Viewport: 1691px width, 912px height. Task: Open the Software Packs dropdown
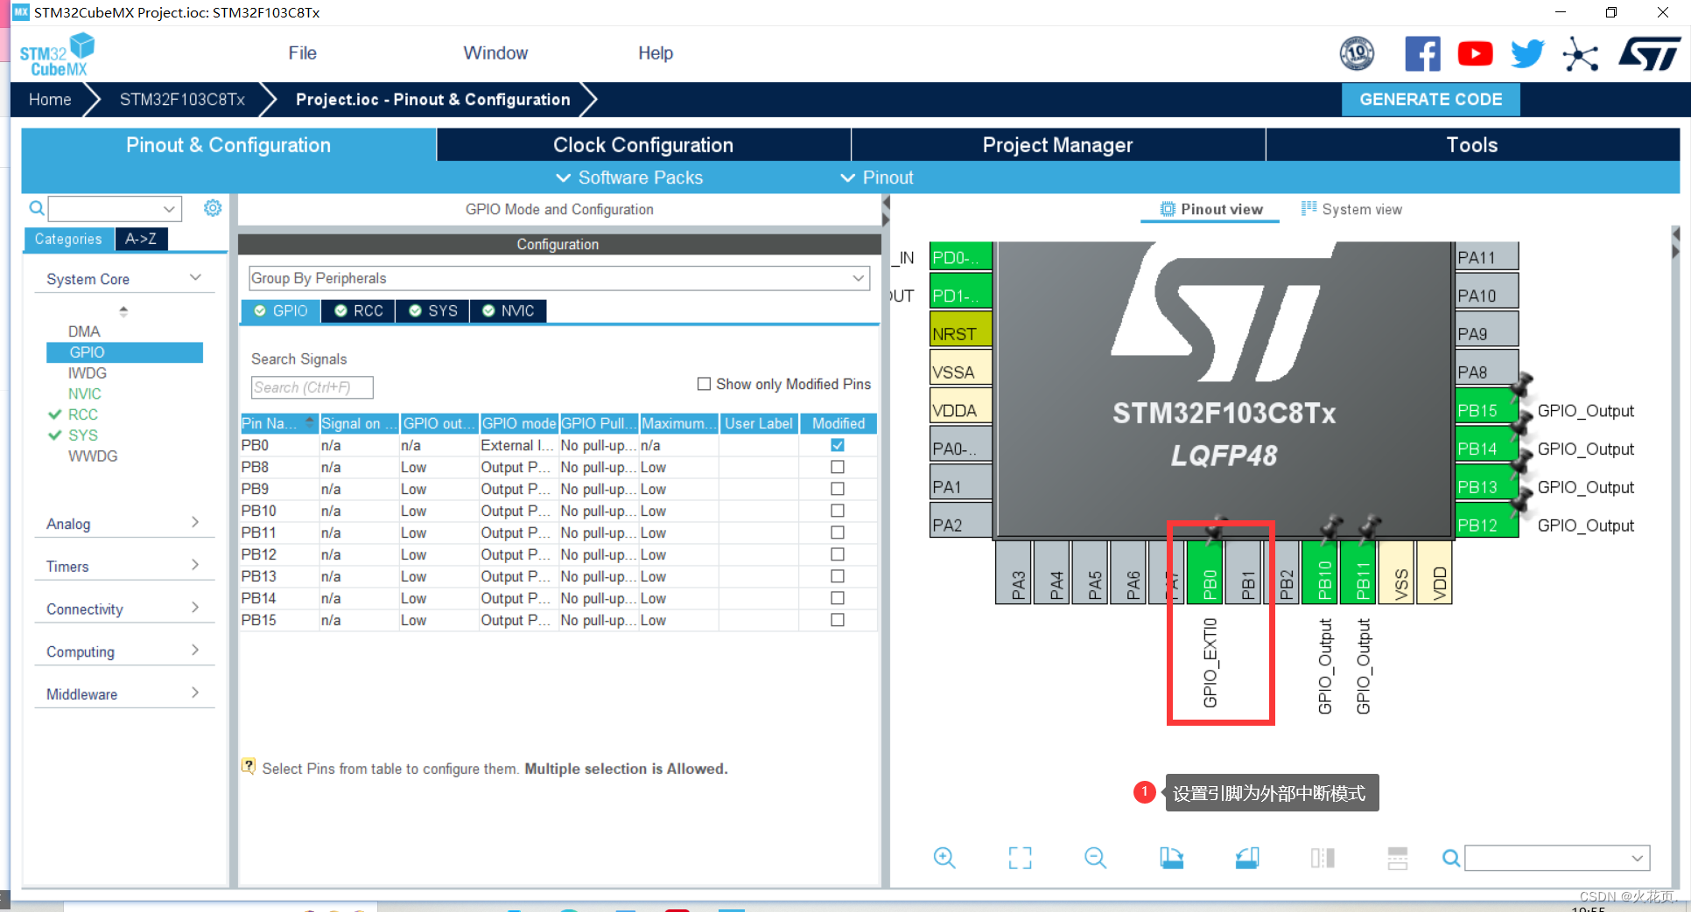point(629,178)
